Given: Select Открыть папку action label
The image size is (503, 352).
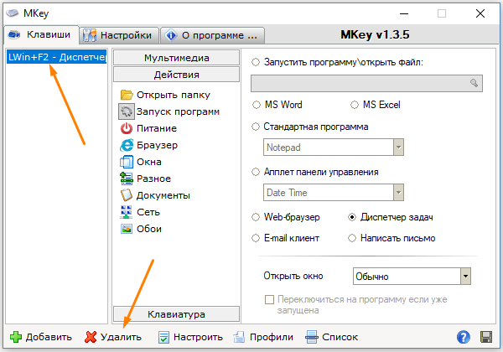Looking at the screenshot, I should [x=174, y=95].
